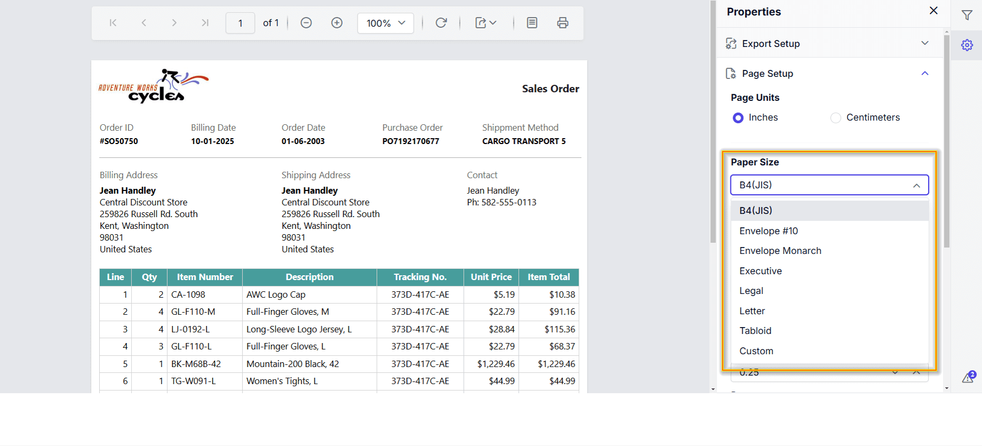Select Inches page unit
Viewport: 982px width, 446px height.
click(738, 118)
